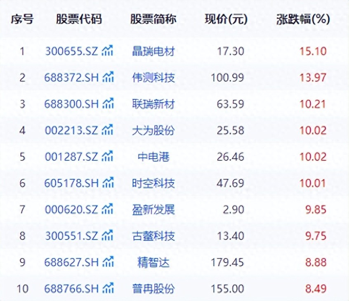Open the chart icon beside 300551.SZ
The image size is (349, 301).
pyautogui.click(x=108, y=236)
